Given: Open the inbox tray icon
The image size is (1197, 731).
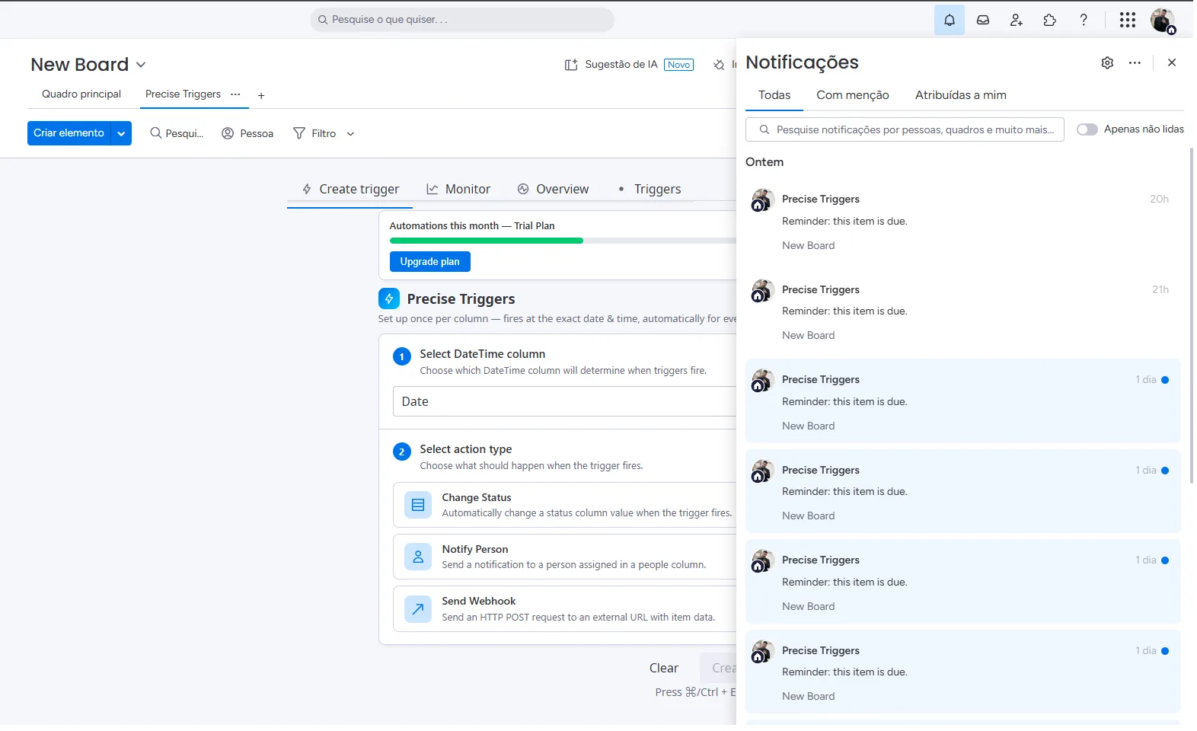Looking at the screenshot, I should (x=982, y=20).
